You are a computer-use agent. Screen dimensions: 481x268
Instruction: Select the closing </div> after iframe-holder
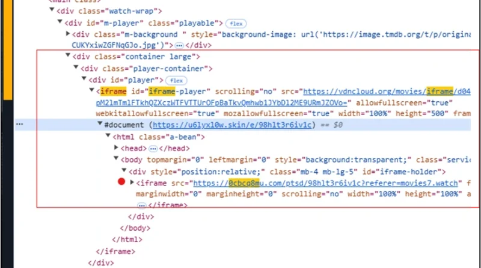coord(141,217)
